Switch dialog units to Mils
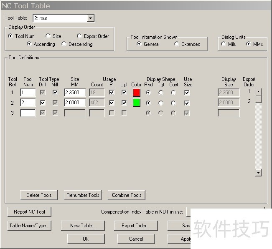272x249 pixels. pos(224,44)
